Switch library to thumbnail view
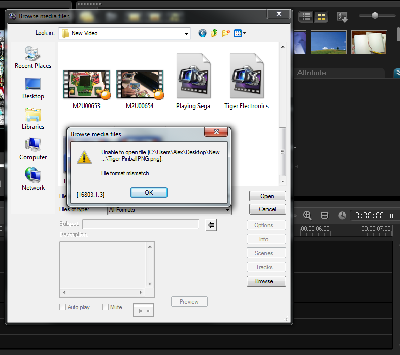Viewport: 400px width, 355px height. (x=321, y=17)
